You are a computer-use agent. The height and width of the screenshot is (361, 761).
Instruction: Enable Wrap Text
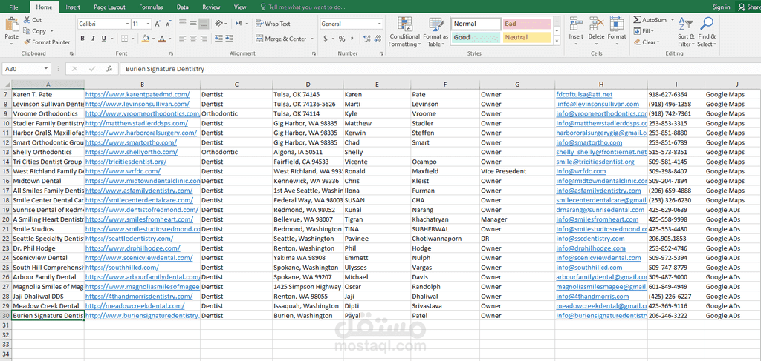tap(273, 24)
